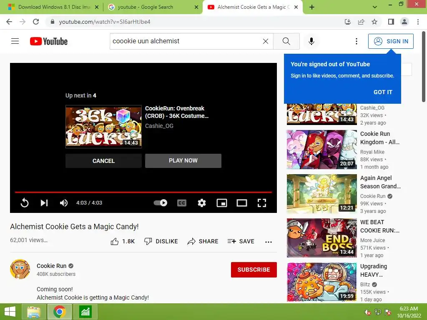
Task: Open the tab search dropdown chevron
Action: (x=375, y=7)
